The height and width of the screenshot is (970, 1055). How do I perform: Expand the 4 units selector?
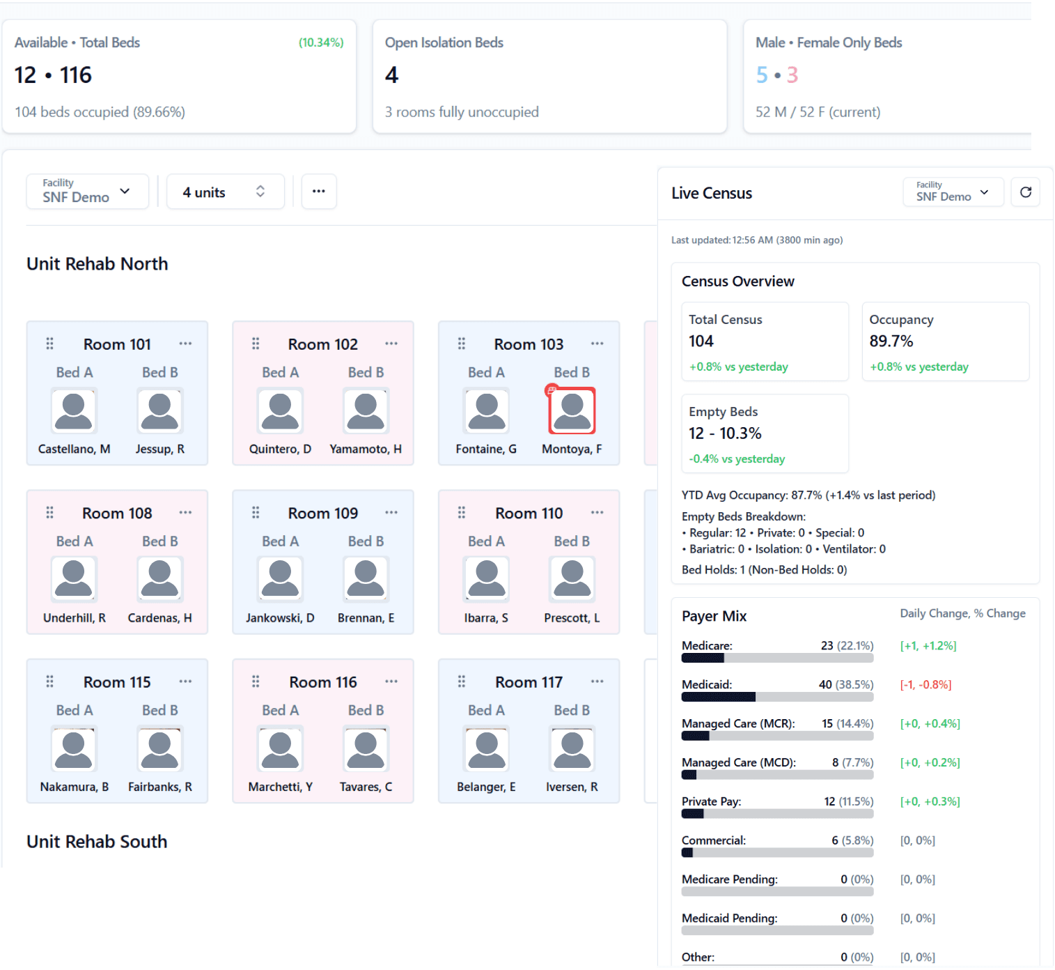tap(226, 192)
